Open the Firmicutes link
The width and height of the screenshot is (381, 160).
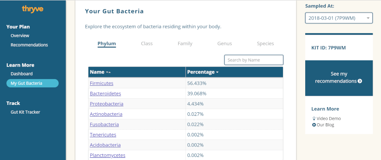point(102,83)
